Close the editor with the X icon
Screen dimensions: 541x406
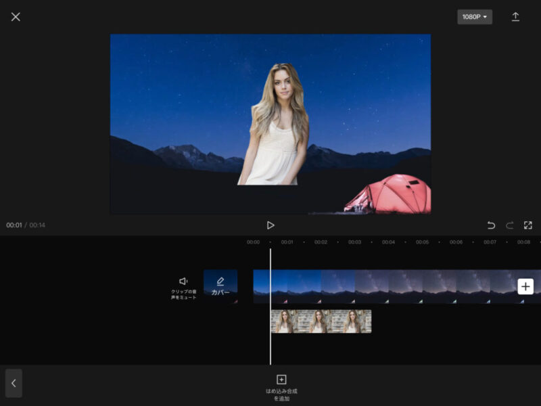coord(16,17)
